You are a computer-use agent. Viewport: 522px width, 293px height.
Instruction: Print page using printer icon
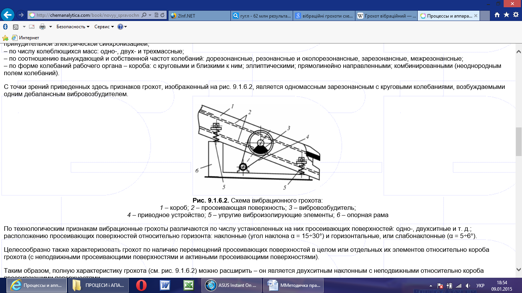42,27
